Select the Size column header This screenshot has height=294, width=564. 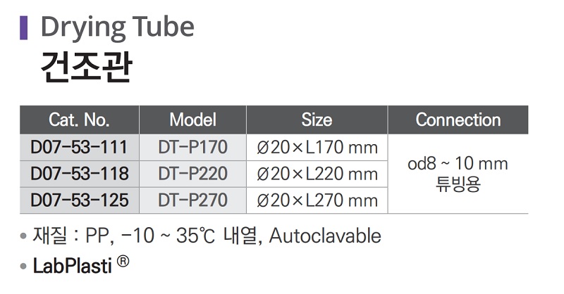coord(317,120)
